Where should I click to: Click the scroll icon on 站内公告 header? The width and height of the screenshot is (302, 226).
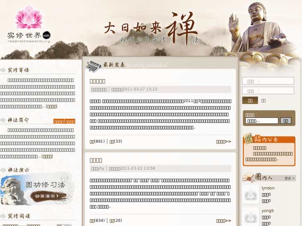tap(248, 138)
